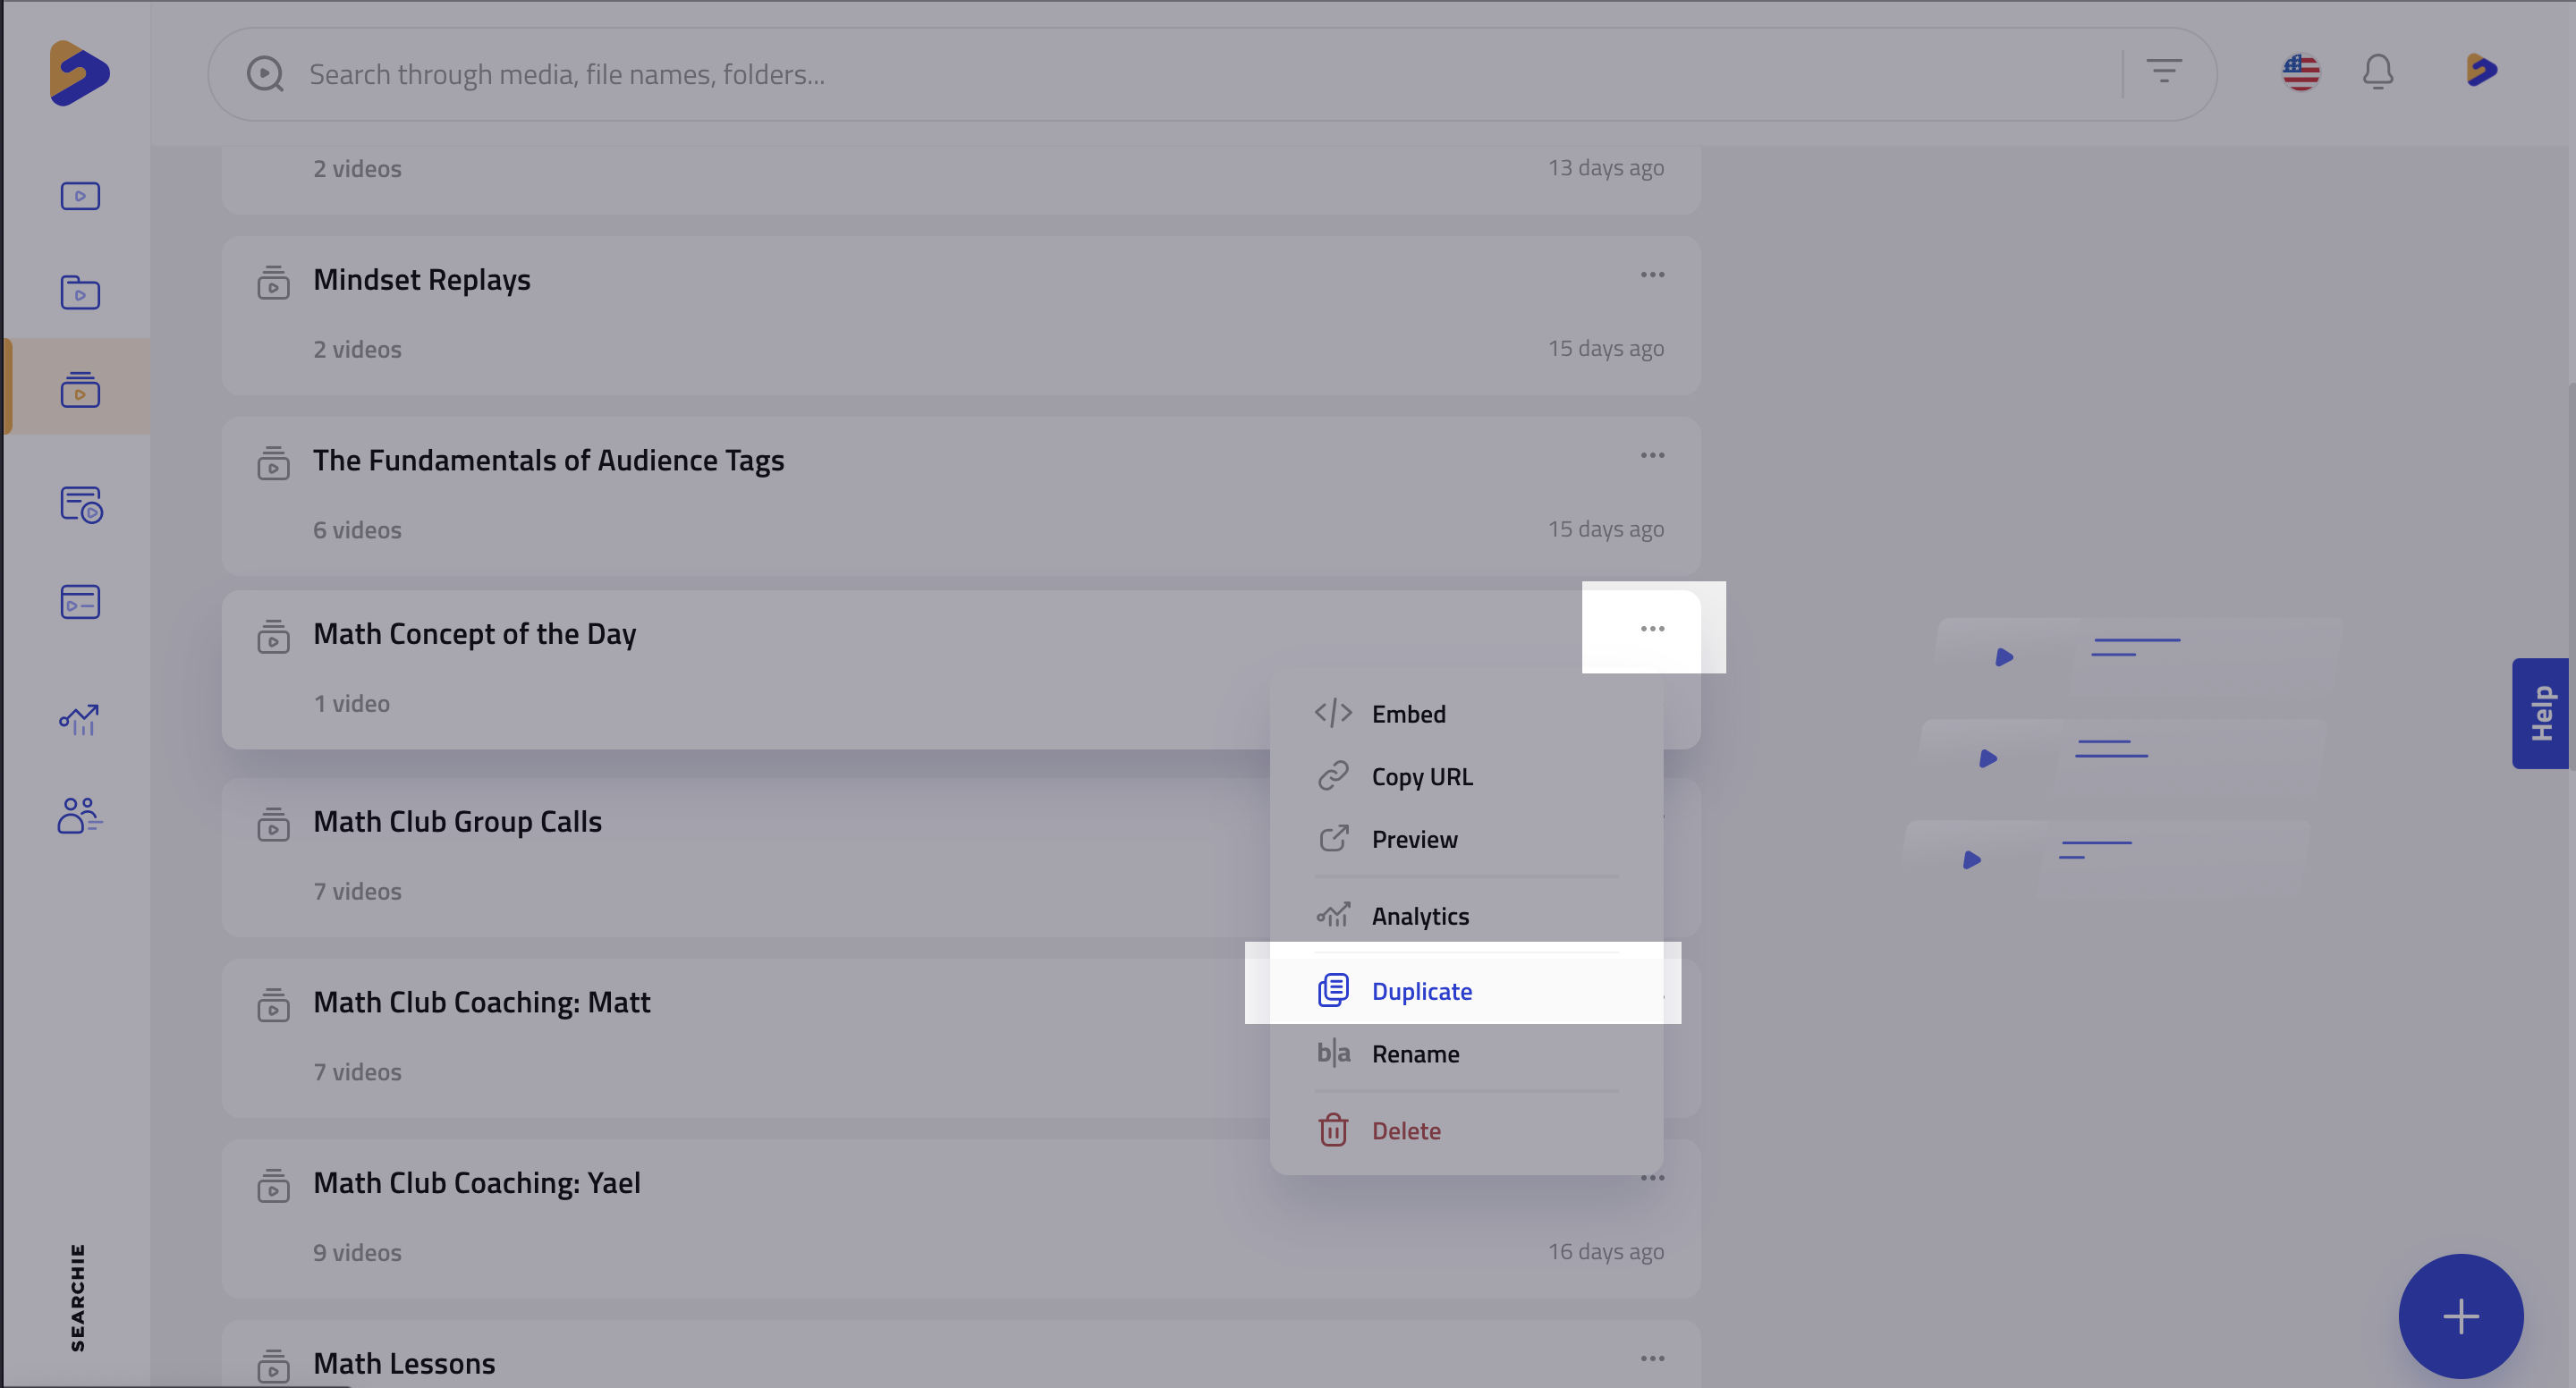
Task: Open the Audience sidebar icon
Action: coord(80,816)
